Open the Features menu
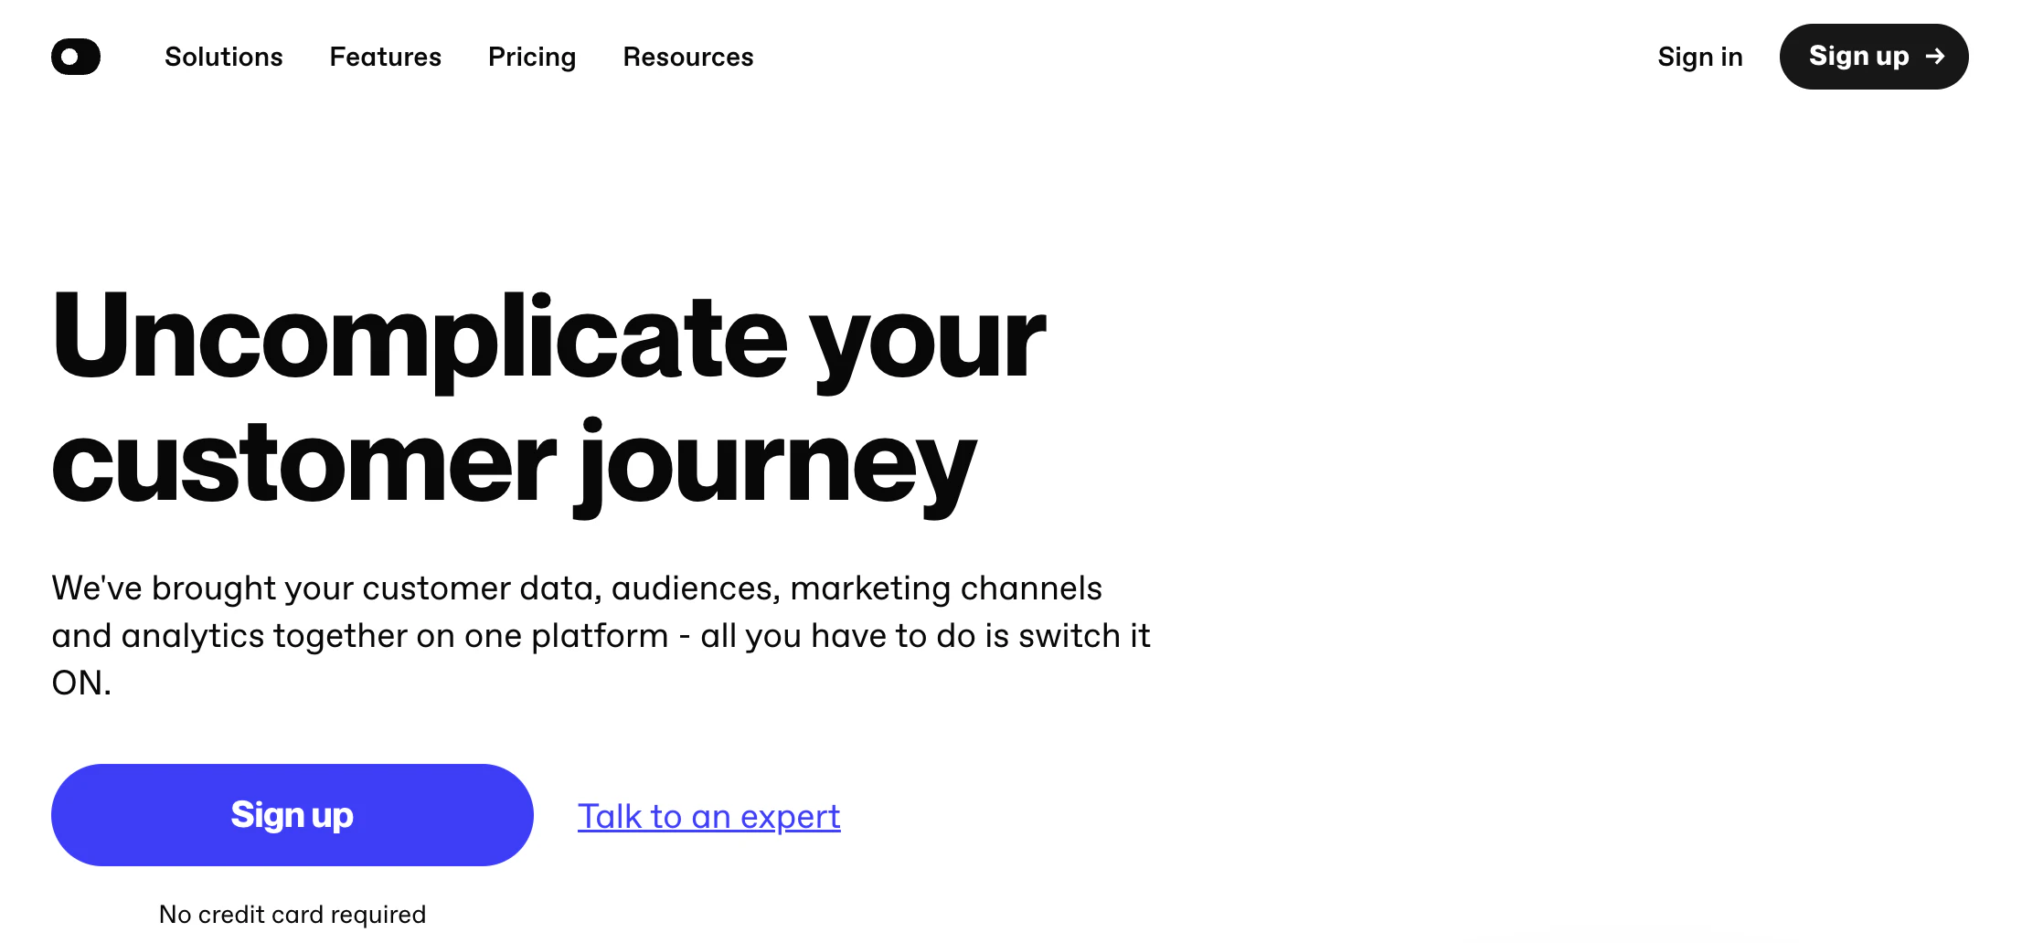Viewport: 2022px width, 943px height. tap(386, 57)
